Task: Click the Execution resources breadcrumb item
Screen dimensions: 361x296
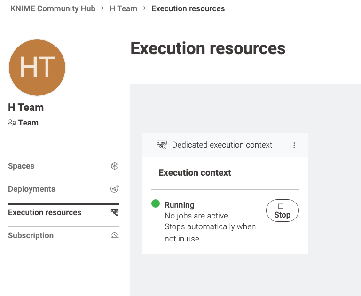Action: tap(188, 8)
